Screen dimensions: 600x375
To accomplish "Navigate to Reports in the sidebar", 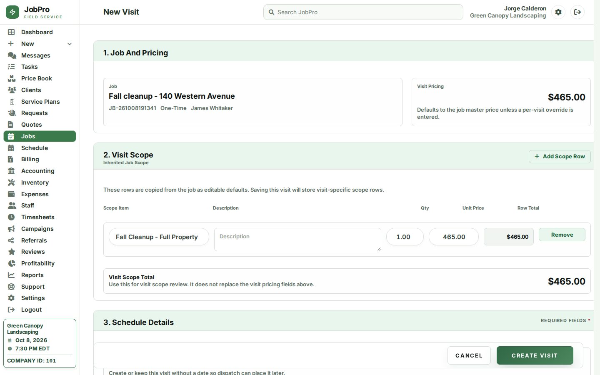I will coord(40,275).
